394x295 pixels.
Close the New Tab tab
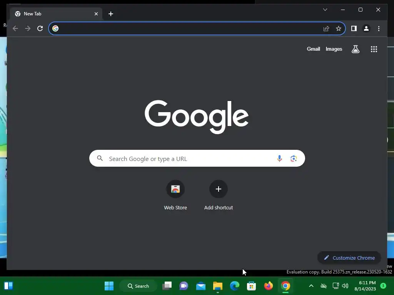(x=96, y=14)
